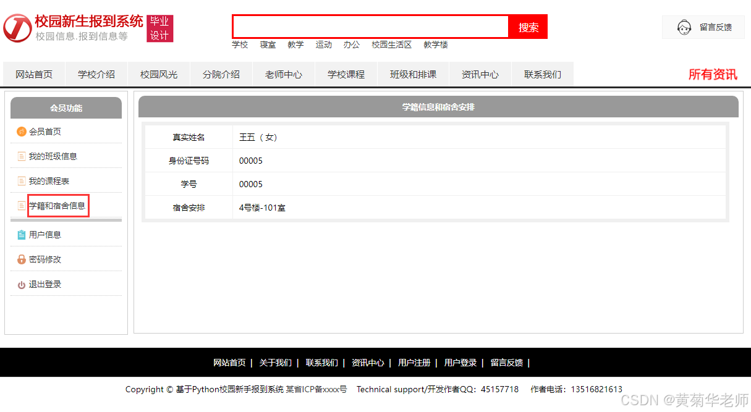Image resolution: width=751 pixels, height=412 pixels.
Task: Open 学校介绍 in the navigation bar
Action: point(96,74)
